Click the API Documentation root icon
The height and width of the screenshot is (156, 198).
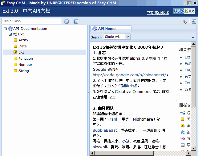pos(10,29)
